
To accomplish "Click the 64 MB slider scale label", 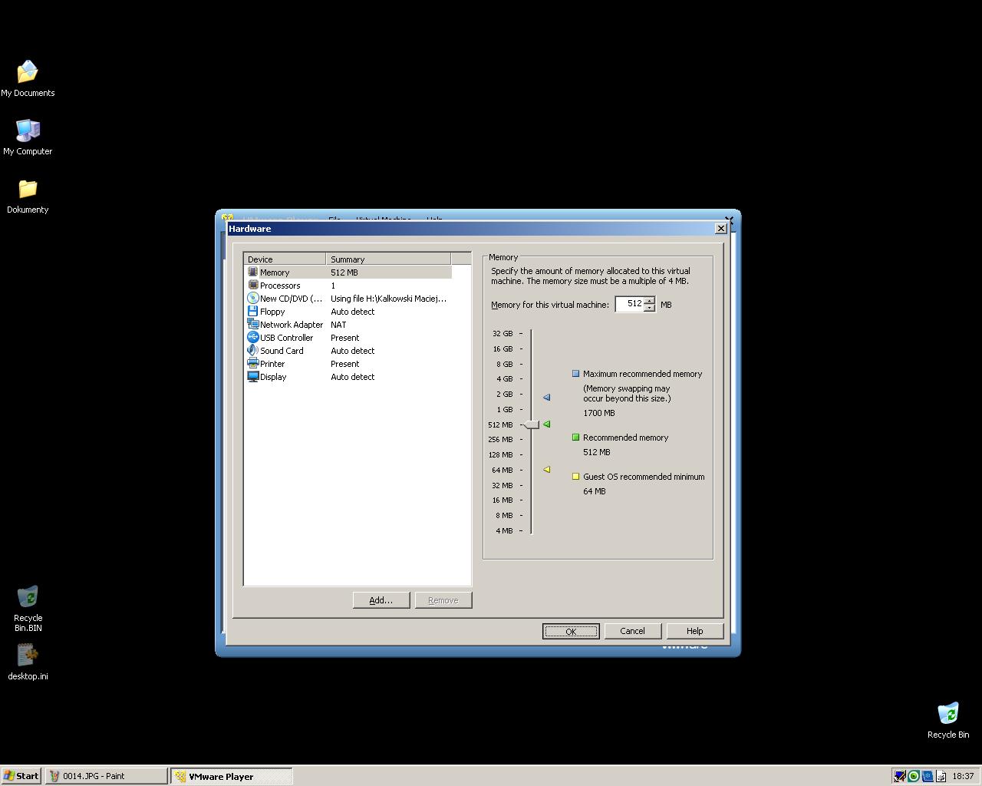I will tap(502, 470).
